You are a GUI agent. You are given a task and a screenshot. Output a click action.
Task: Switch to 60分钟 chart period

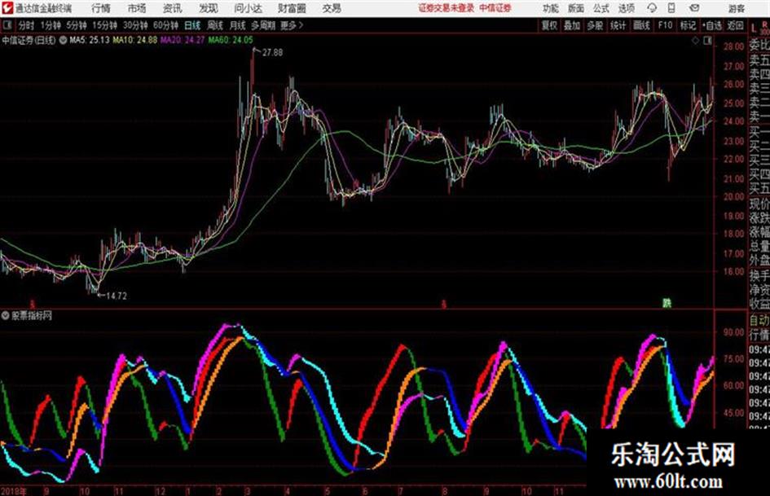click(x=165, y=25)
